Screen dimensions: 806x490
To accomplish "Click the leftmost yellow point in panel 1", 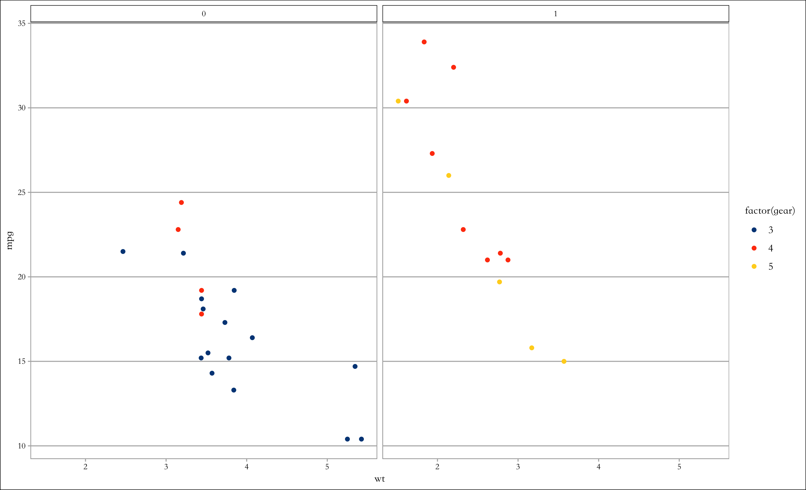I will click(398, 101).
